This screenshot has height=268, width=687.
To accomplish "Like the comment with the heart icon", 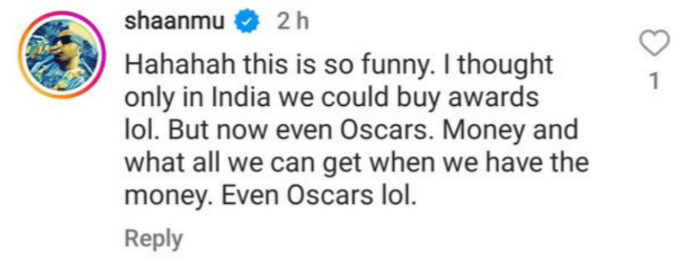I will (x=655, y=46).
